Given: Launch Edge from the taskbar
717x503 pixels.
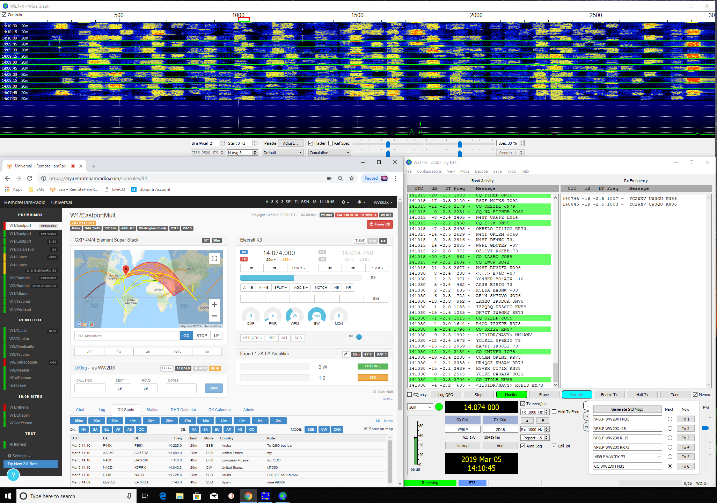Looking at the screenshot, I should (163, 496).
